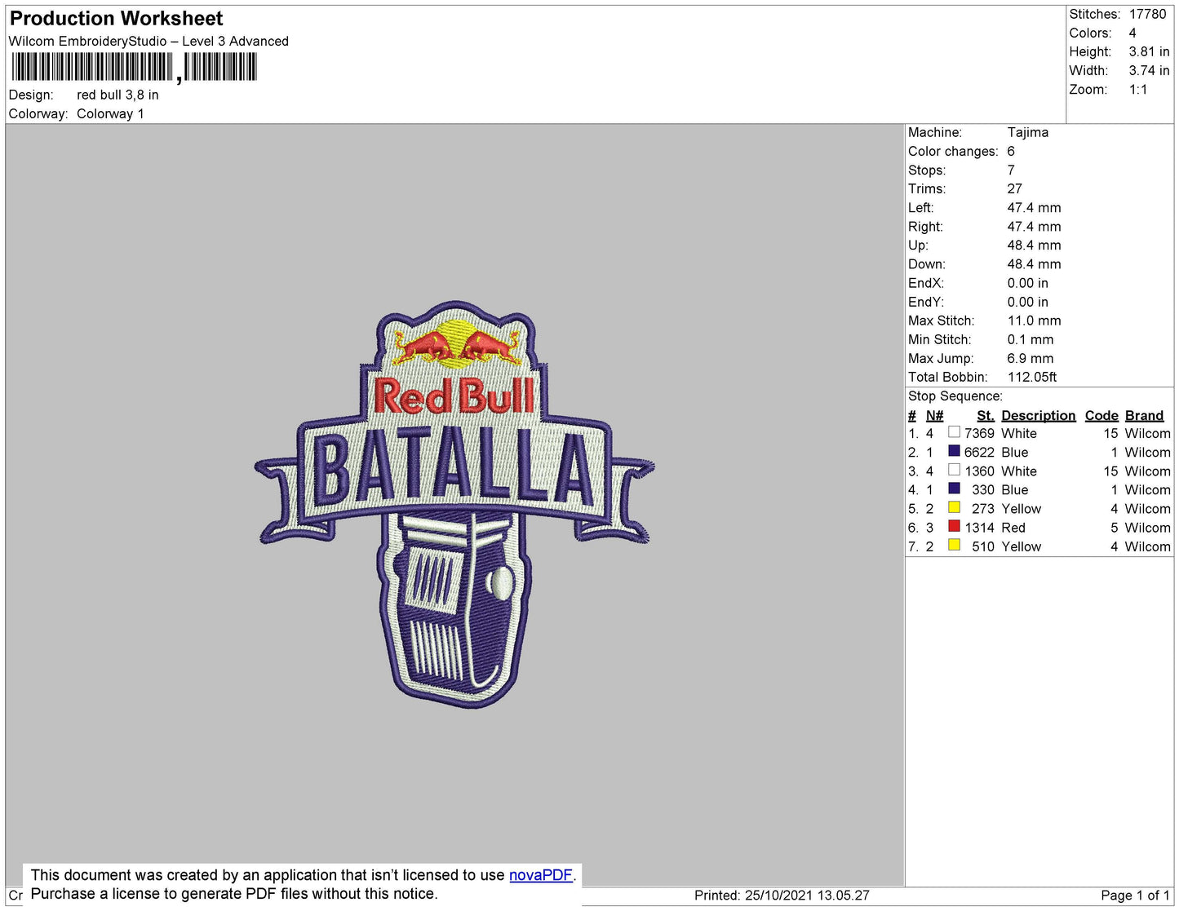
Task: Click the barcode in the header
Action: 135,68
